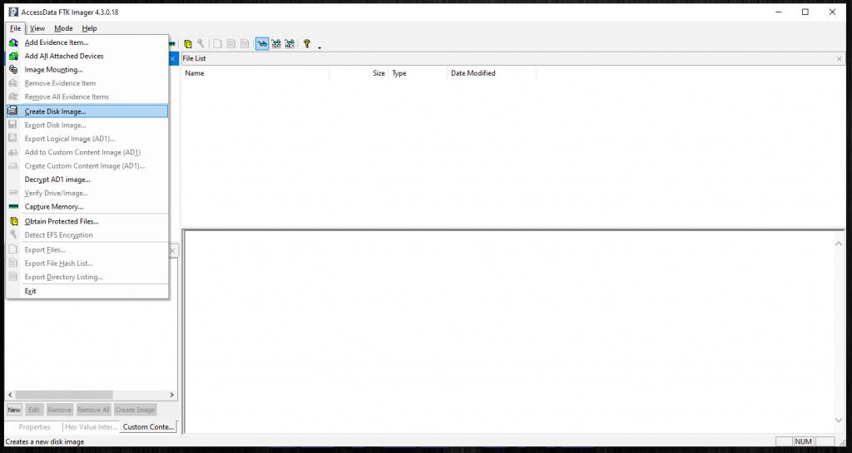The image size is (852, 453).
Task: Click Verify Drive/Image entry
Action: pyautogui.click(x=87, y=193)
